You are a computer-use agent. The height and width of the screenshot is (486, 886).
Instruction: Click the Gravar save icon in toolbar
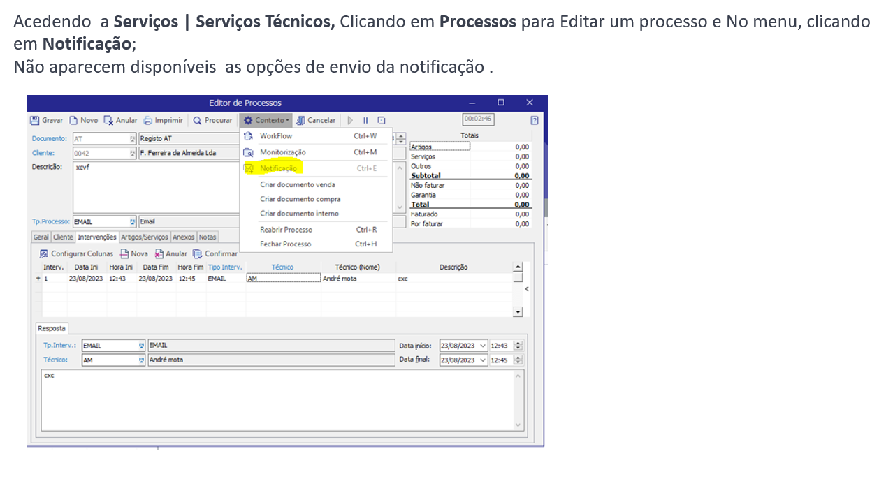click(34, 120)
